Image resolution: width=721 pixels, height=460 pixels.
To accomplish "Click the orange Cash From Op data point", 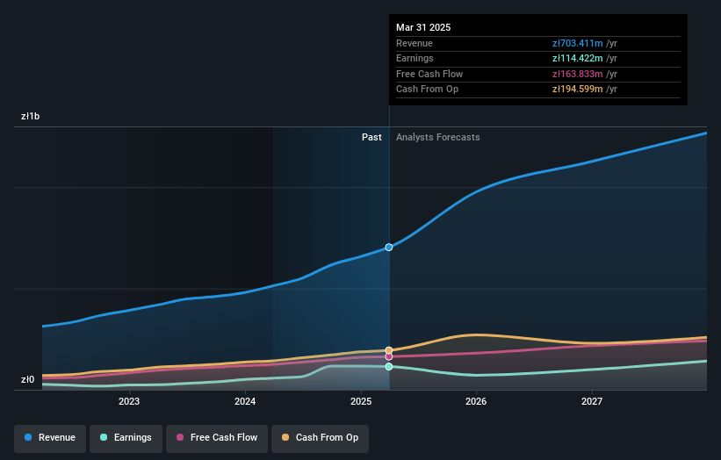I will pyautogui.click(x=389, y=350).
